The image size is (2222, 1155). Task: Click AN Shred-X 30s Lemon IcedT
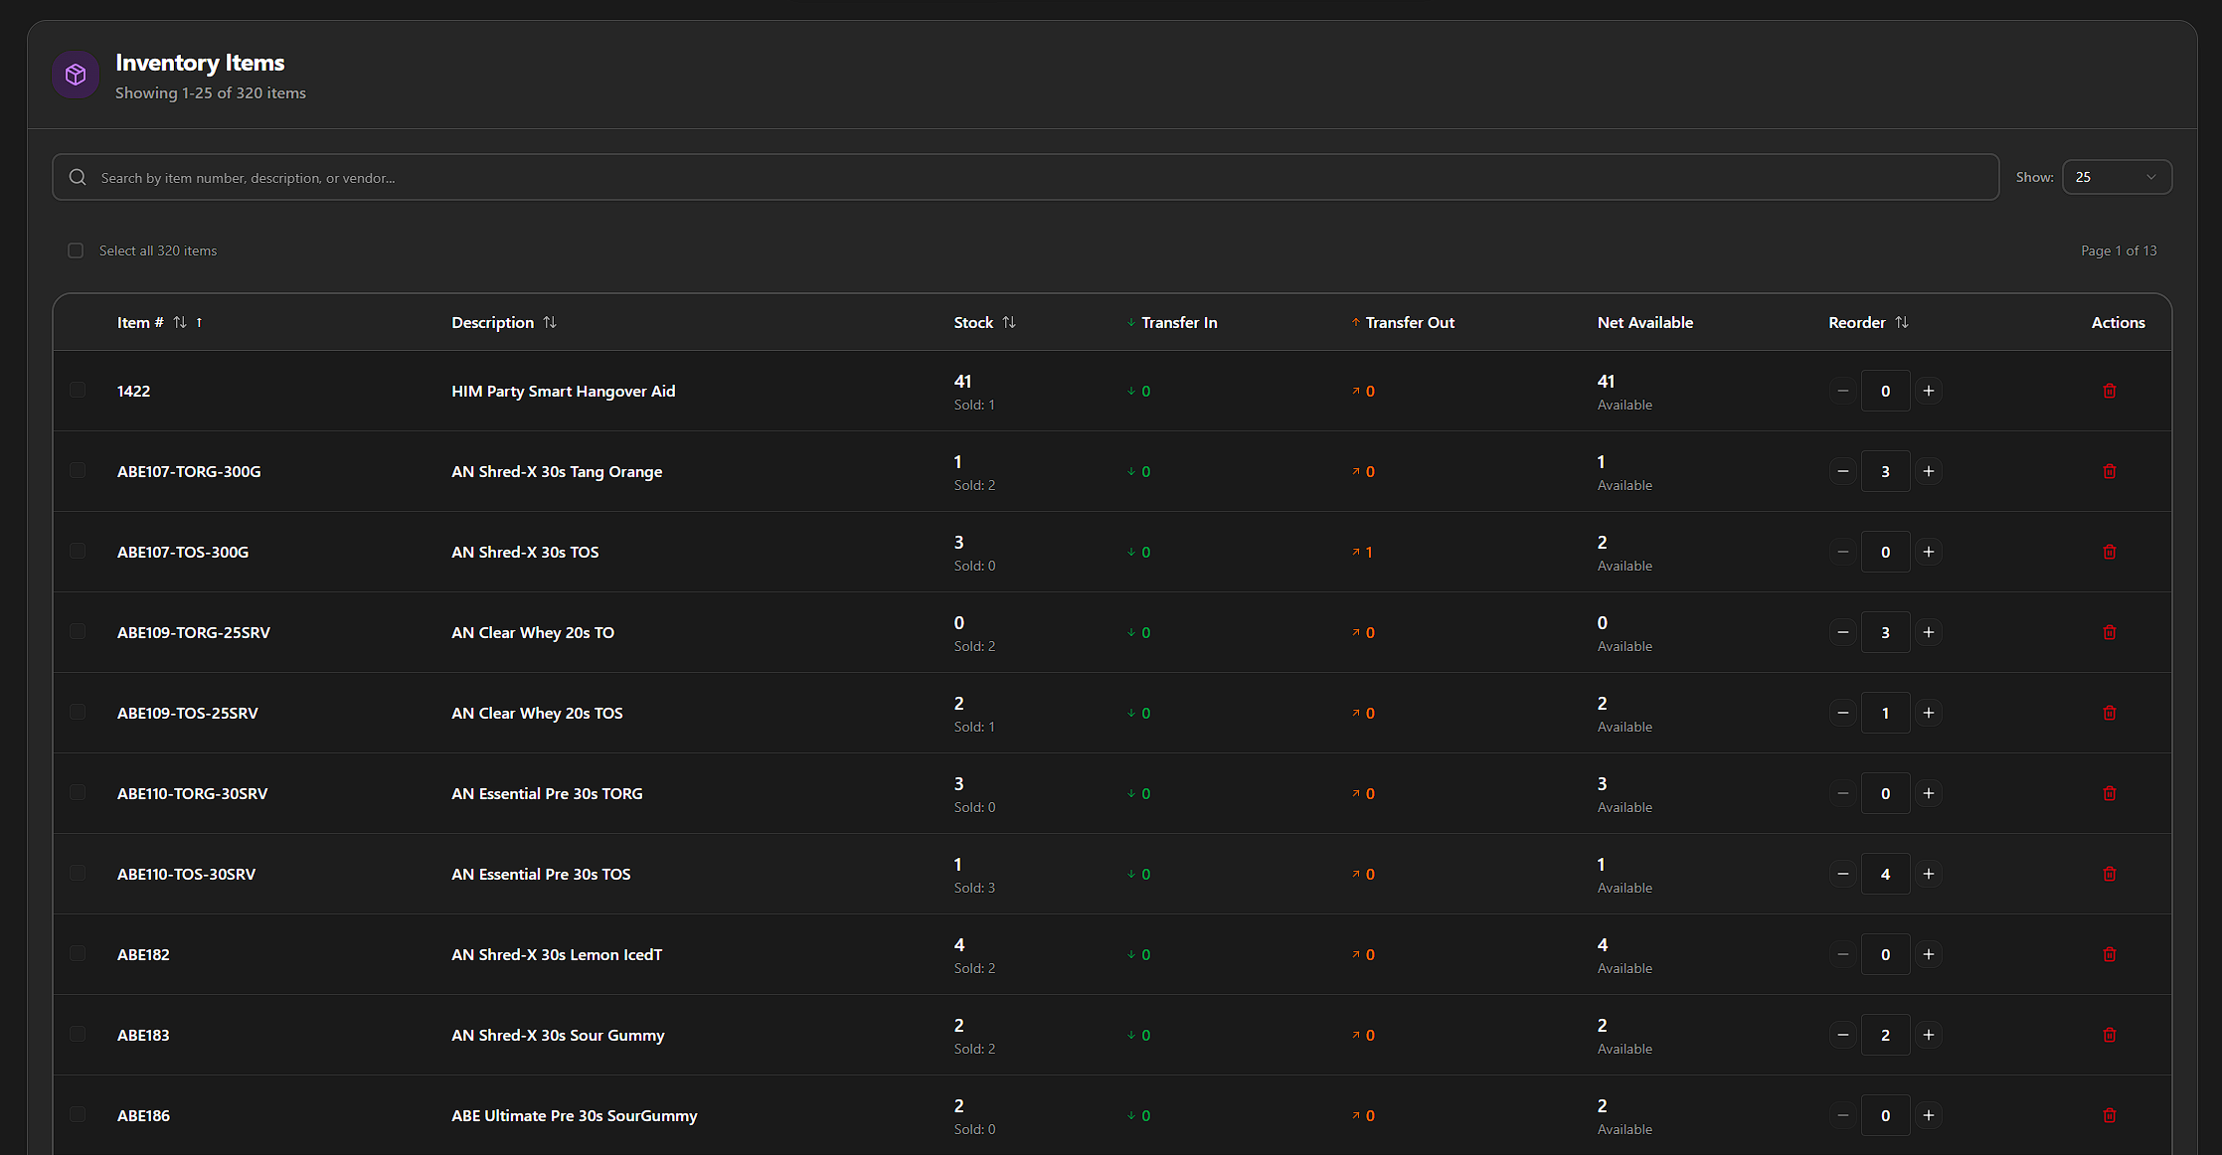pos(557,954)
